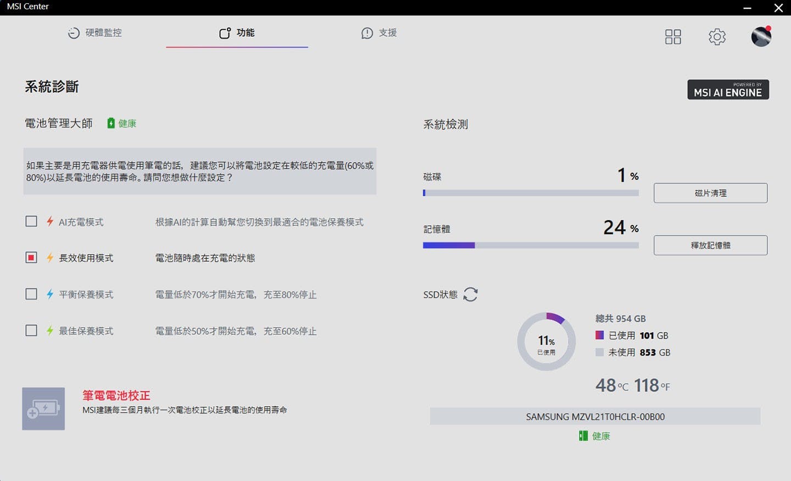Screen dimensions: 791x481
Task: Click the 功能 tab icon
Action: pos(225,33)
